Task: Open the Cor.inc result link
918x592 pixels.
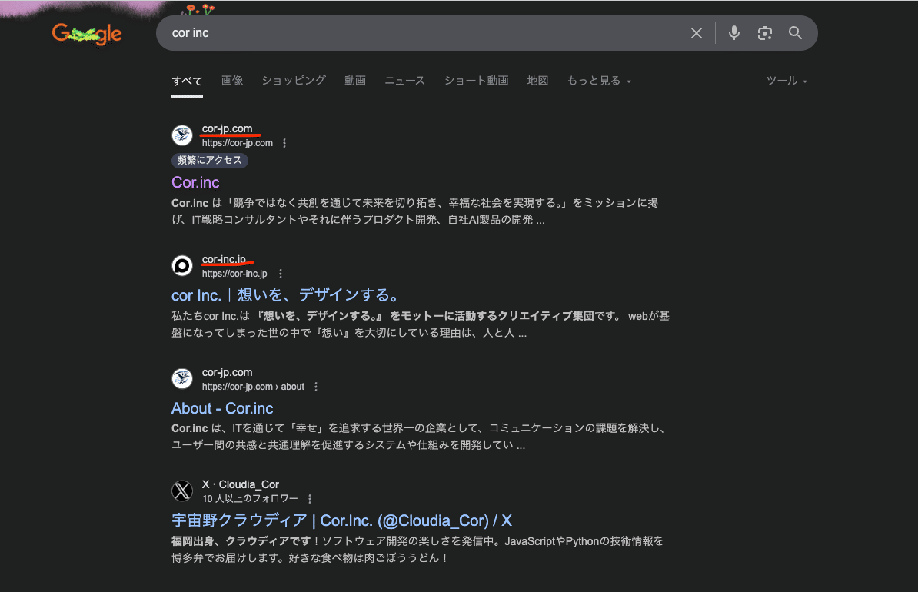Action: 195,182
